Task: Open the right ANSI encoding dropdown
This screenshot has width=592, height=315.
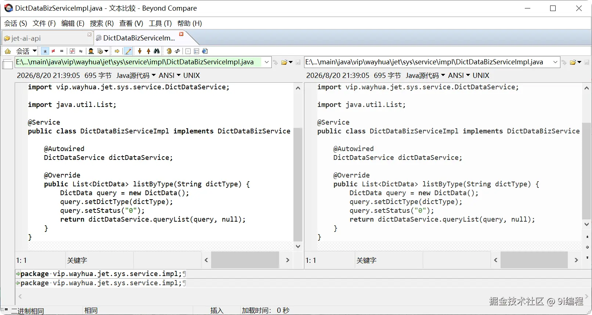Action: coord(459,75)
